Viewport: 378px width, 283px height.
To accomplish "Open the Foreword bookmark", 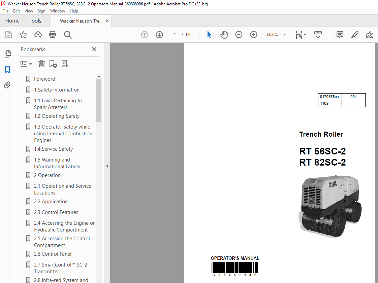I will point(44,79).
